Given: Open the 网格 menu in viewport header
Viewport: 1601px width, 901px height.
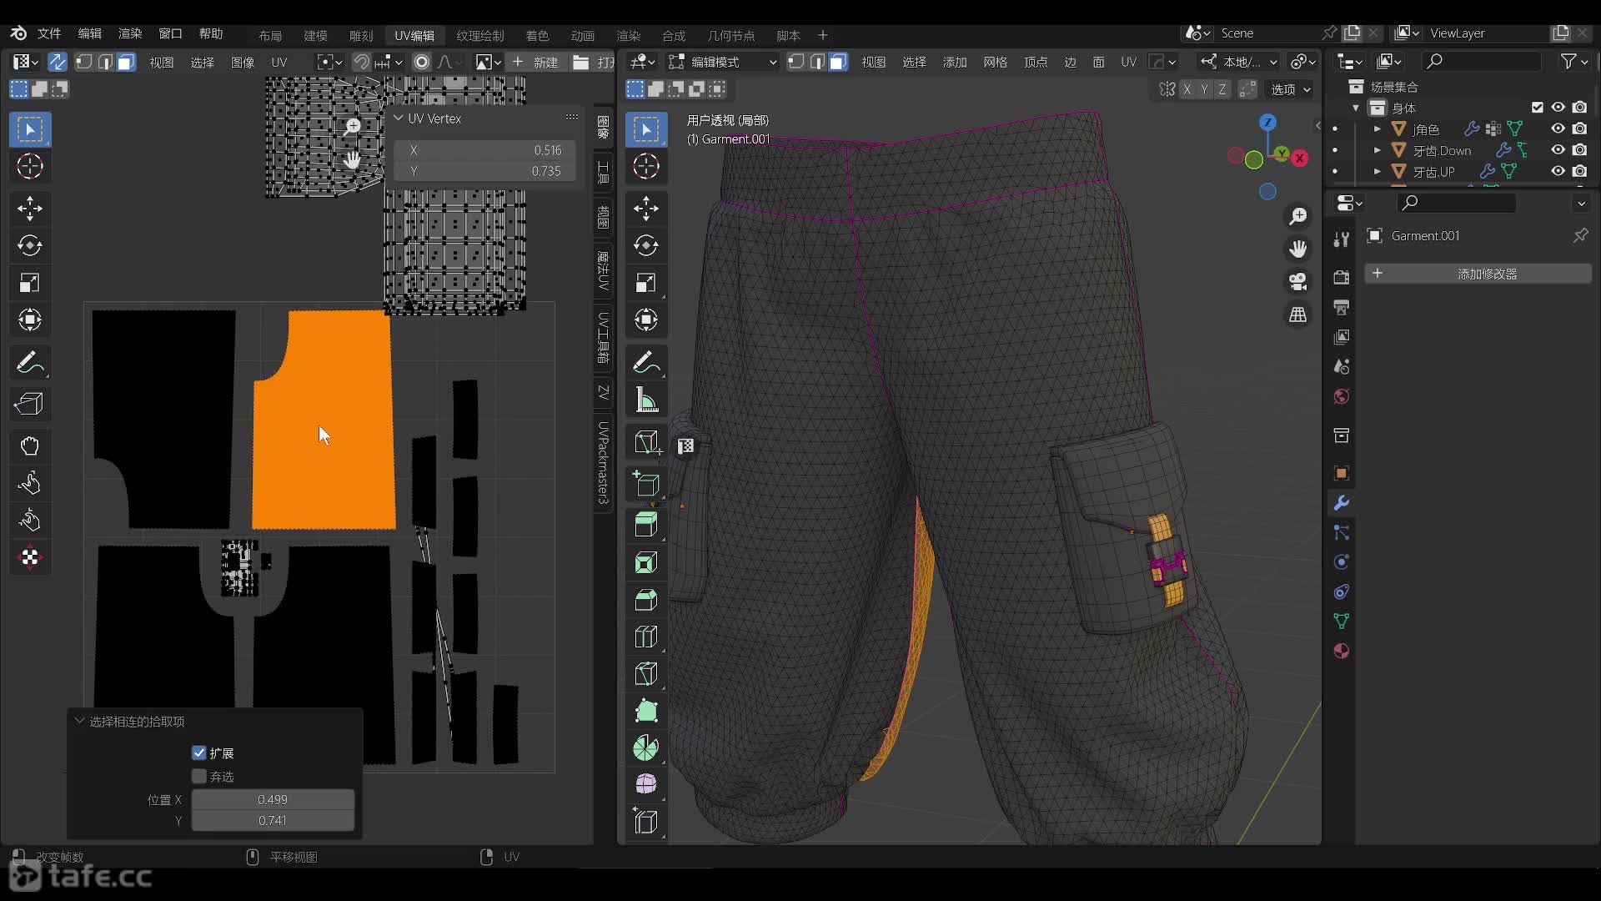Looking at the screenshot, I should (x=995, y=62).
